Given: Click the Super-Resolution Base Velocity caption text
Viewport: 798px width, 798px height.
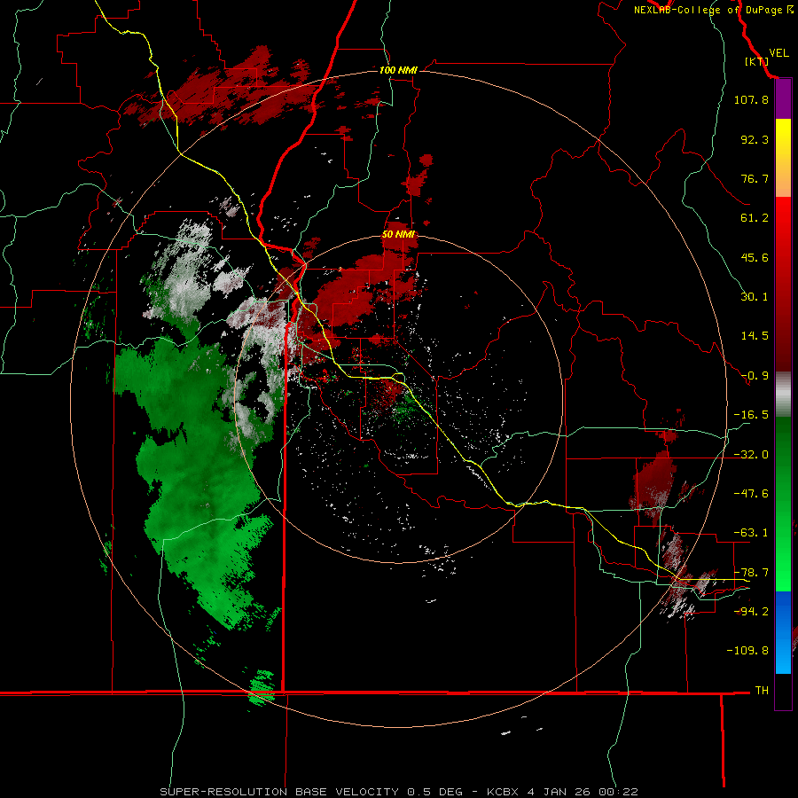Looking at the screenshot, I should (399, 792).
